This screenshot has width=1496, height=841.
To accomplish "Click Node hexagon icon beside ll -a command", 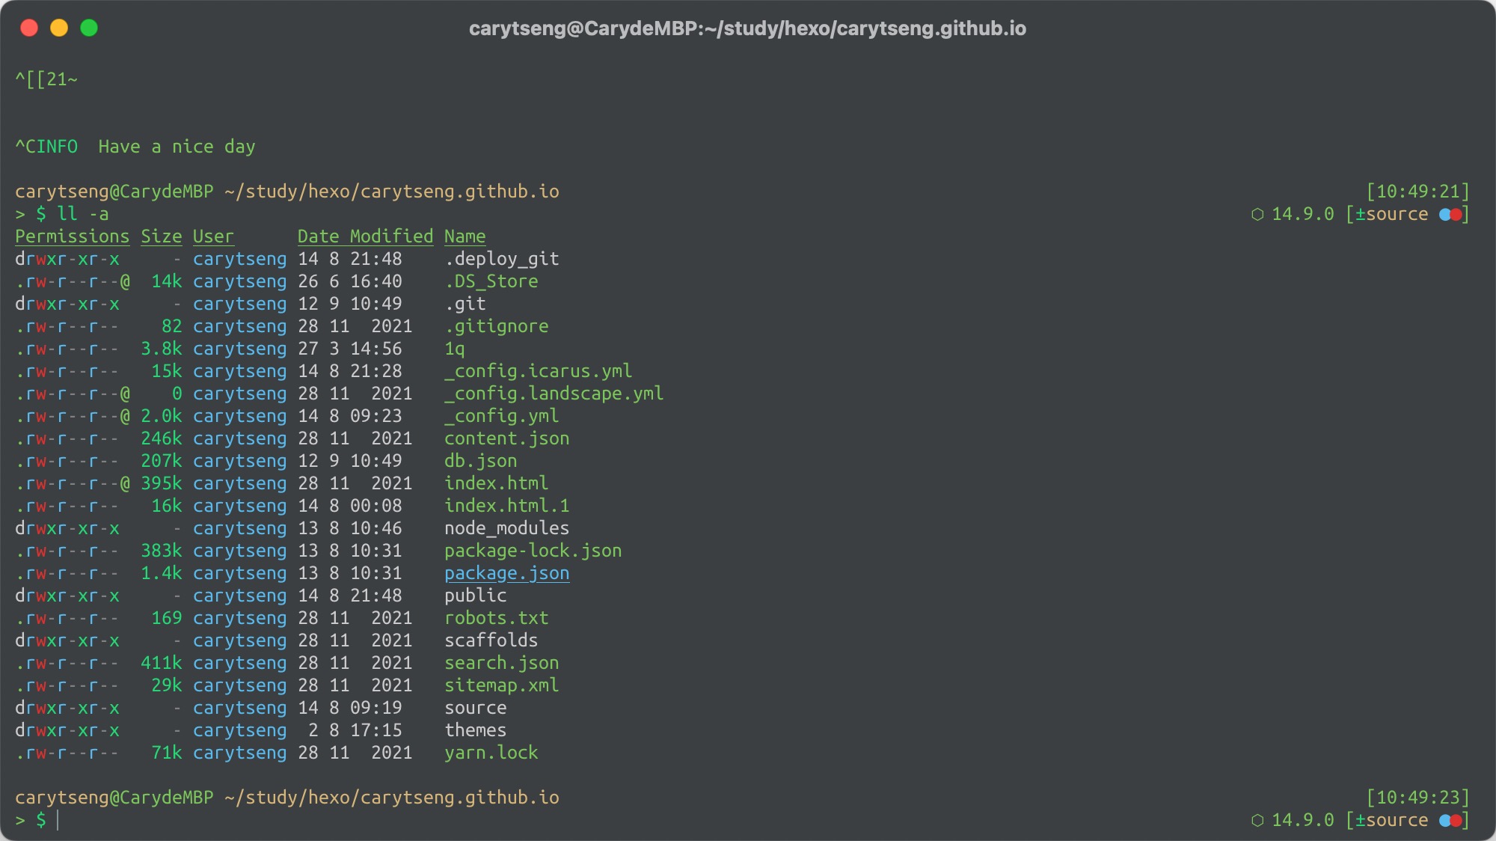I will pos(1257,215).
